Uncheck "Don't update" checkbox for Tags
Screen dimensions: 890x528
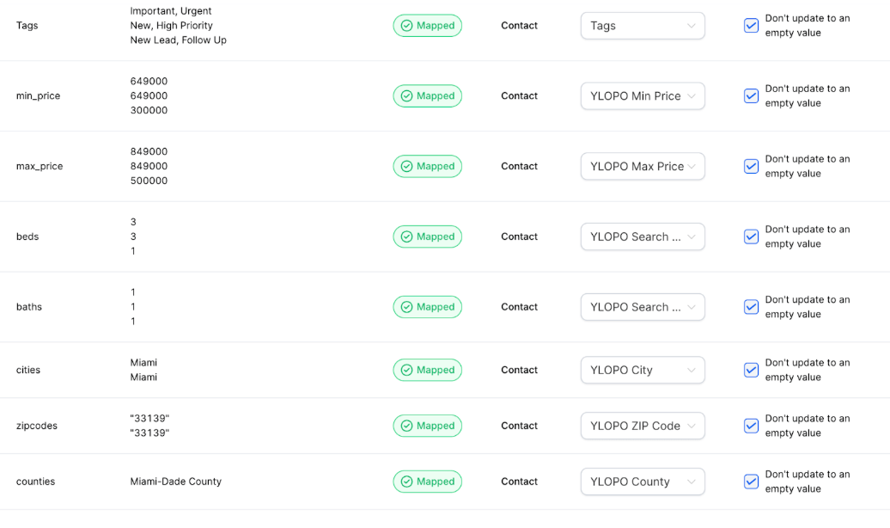pos(751,26)
